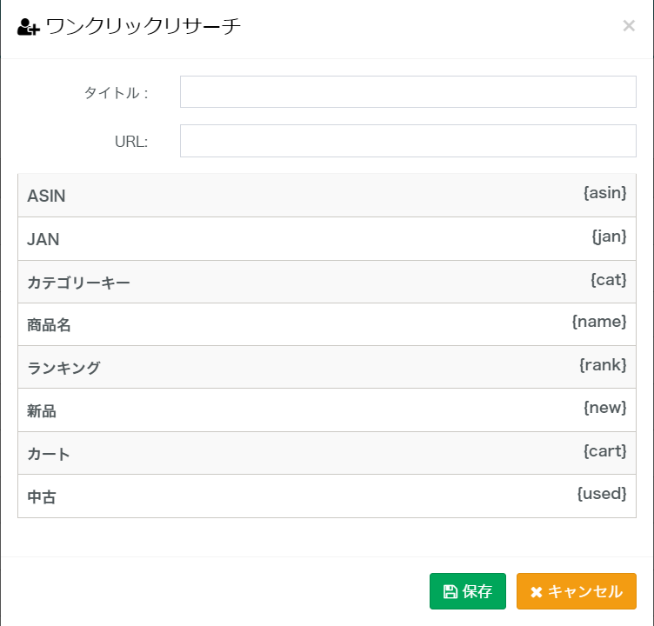Click the orange キャンセル button
This screenshot has width=654, height=626.
576,591
